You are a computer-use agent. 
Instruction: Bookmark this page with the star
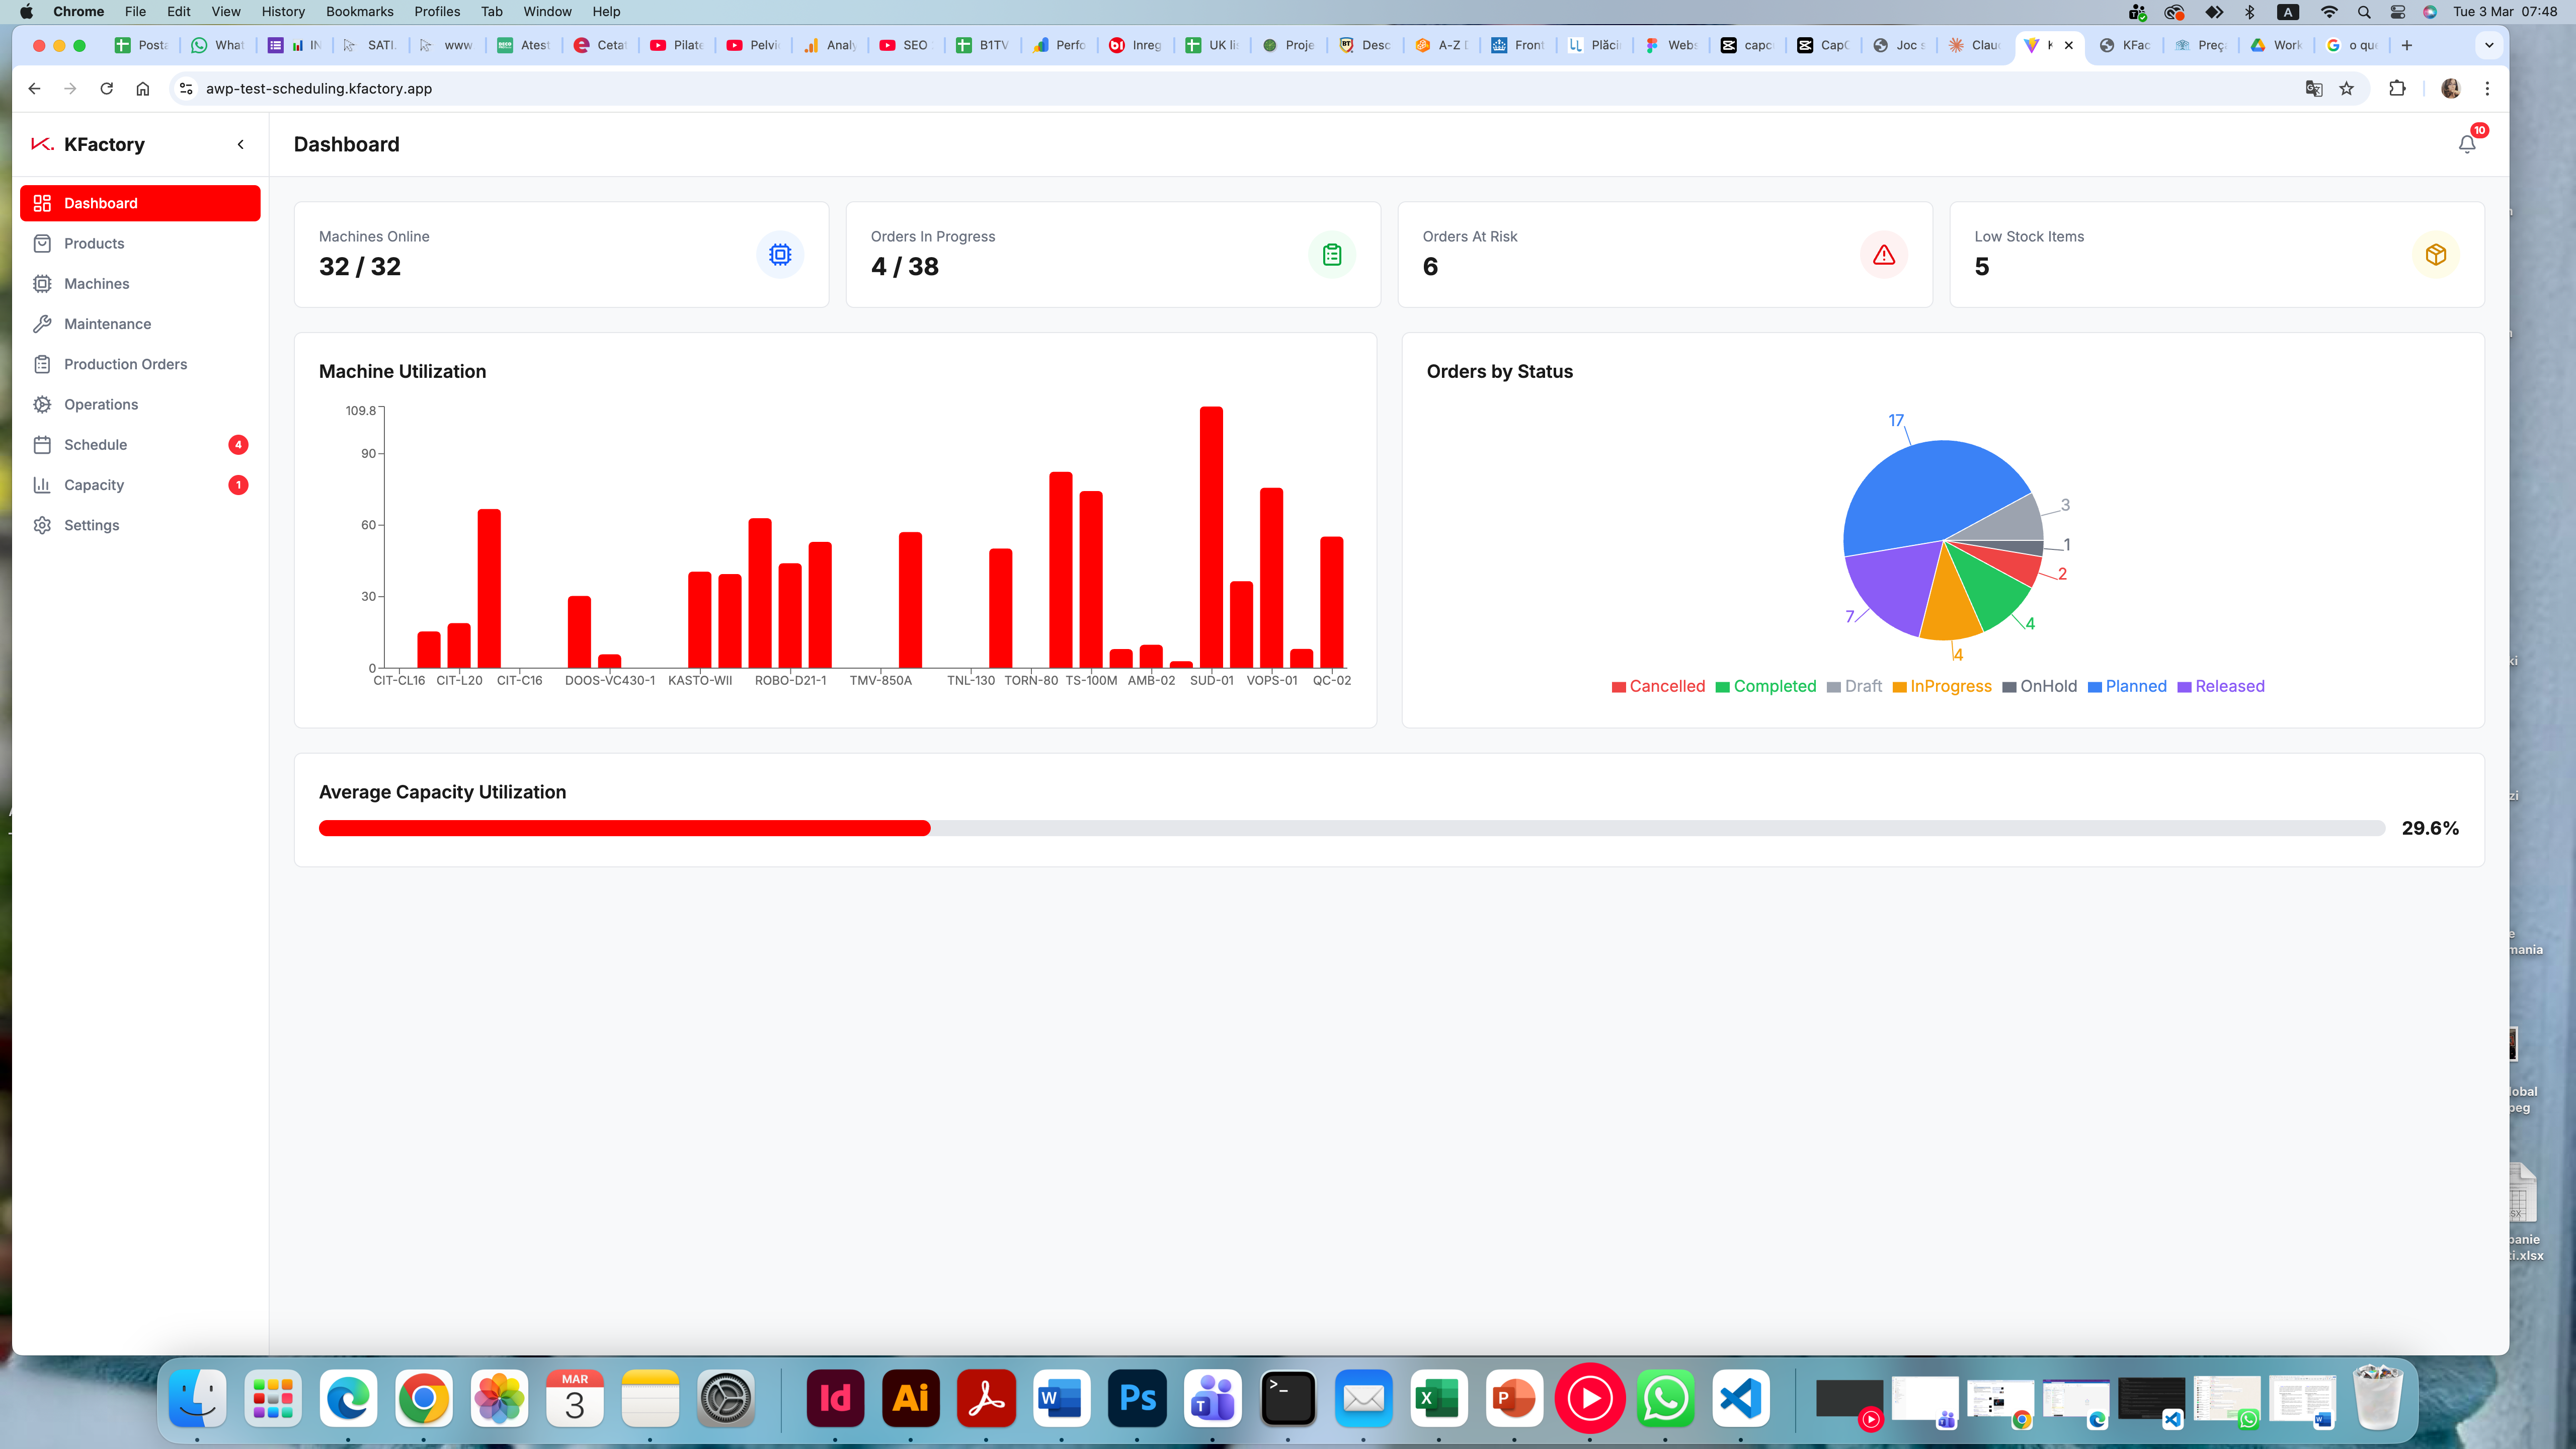tap(2347, 88)
